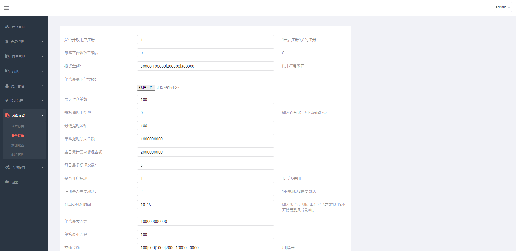
Task: Click the 当日累计最高提现金额 input field
Action: pos(206,152)
